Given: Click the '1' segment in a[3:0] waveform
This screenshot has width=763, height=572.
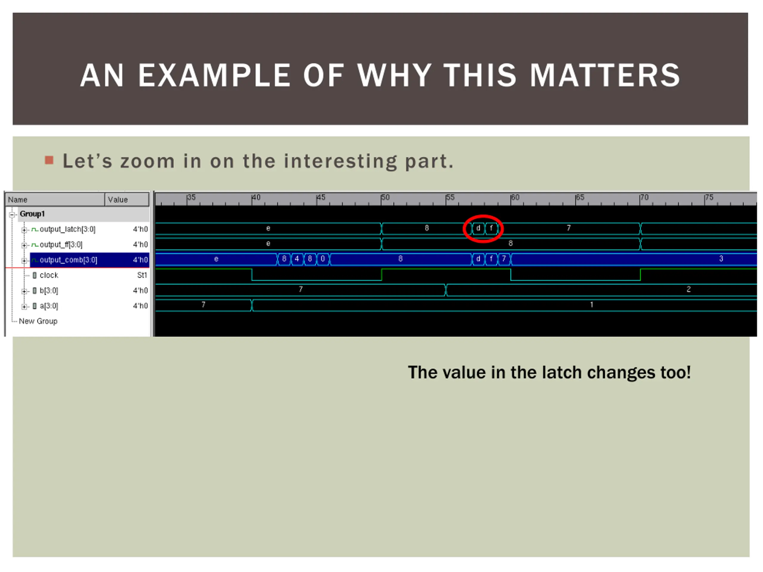Looking at the screenshot, I should click(505, 305).
